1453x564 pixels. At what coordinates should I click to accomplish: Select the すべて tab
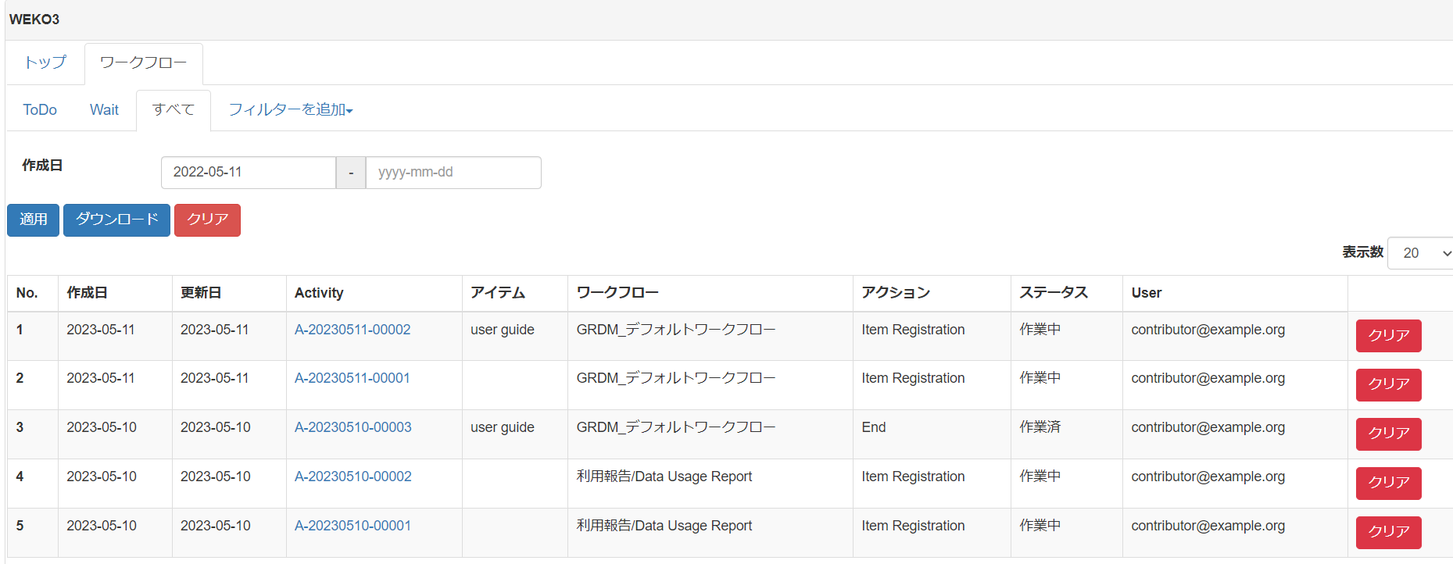tap(173, 110)
